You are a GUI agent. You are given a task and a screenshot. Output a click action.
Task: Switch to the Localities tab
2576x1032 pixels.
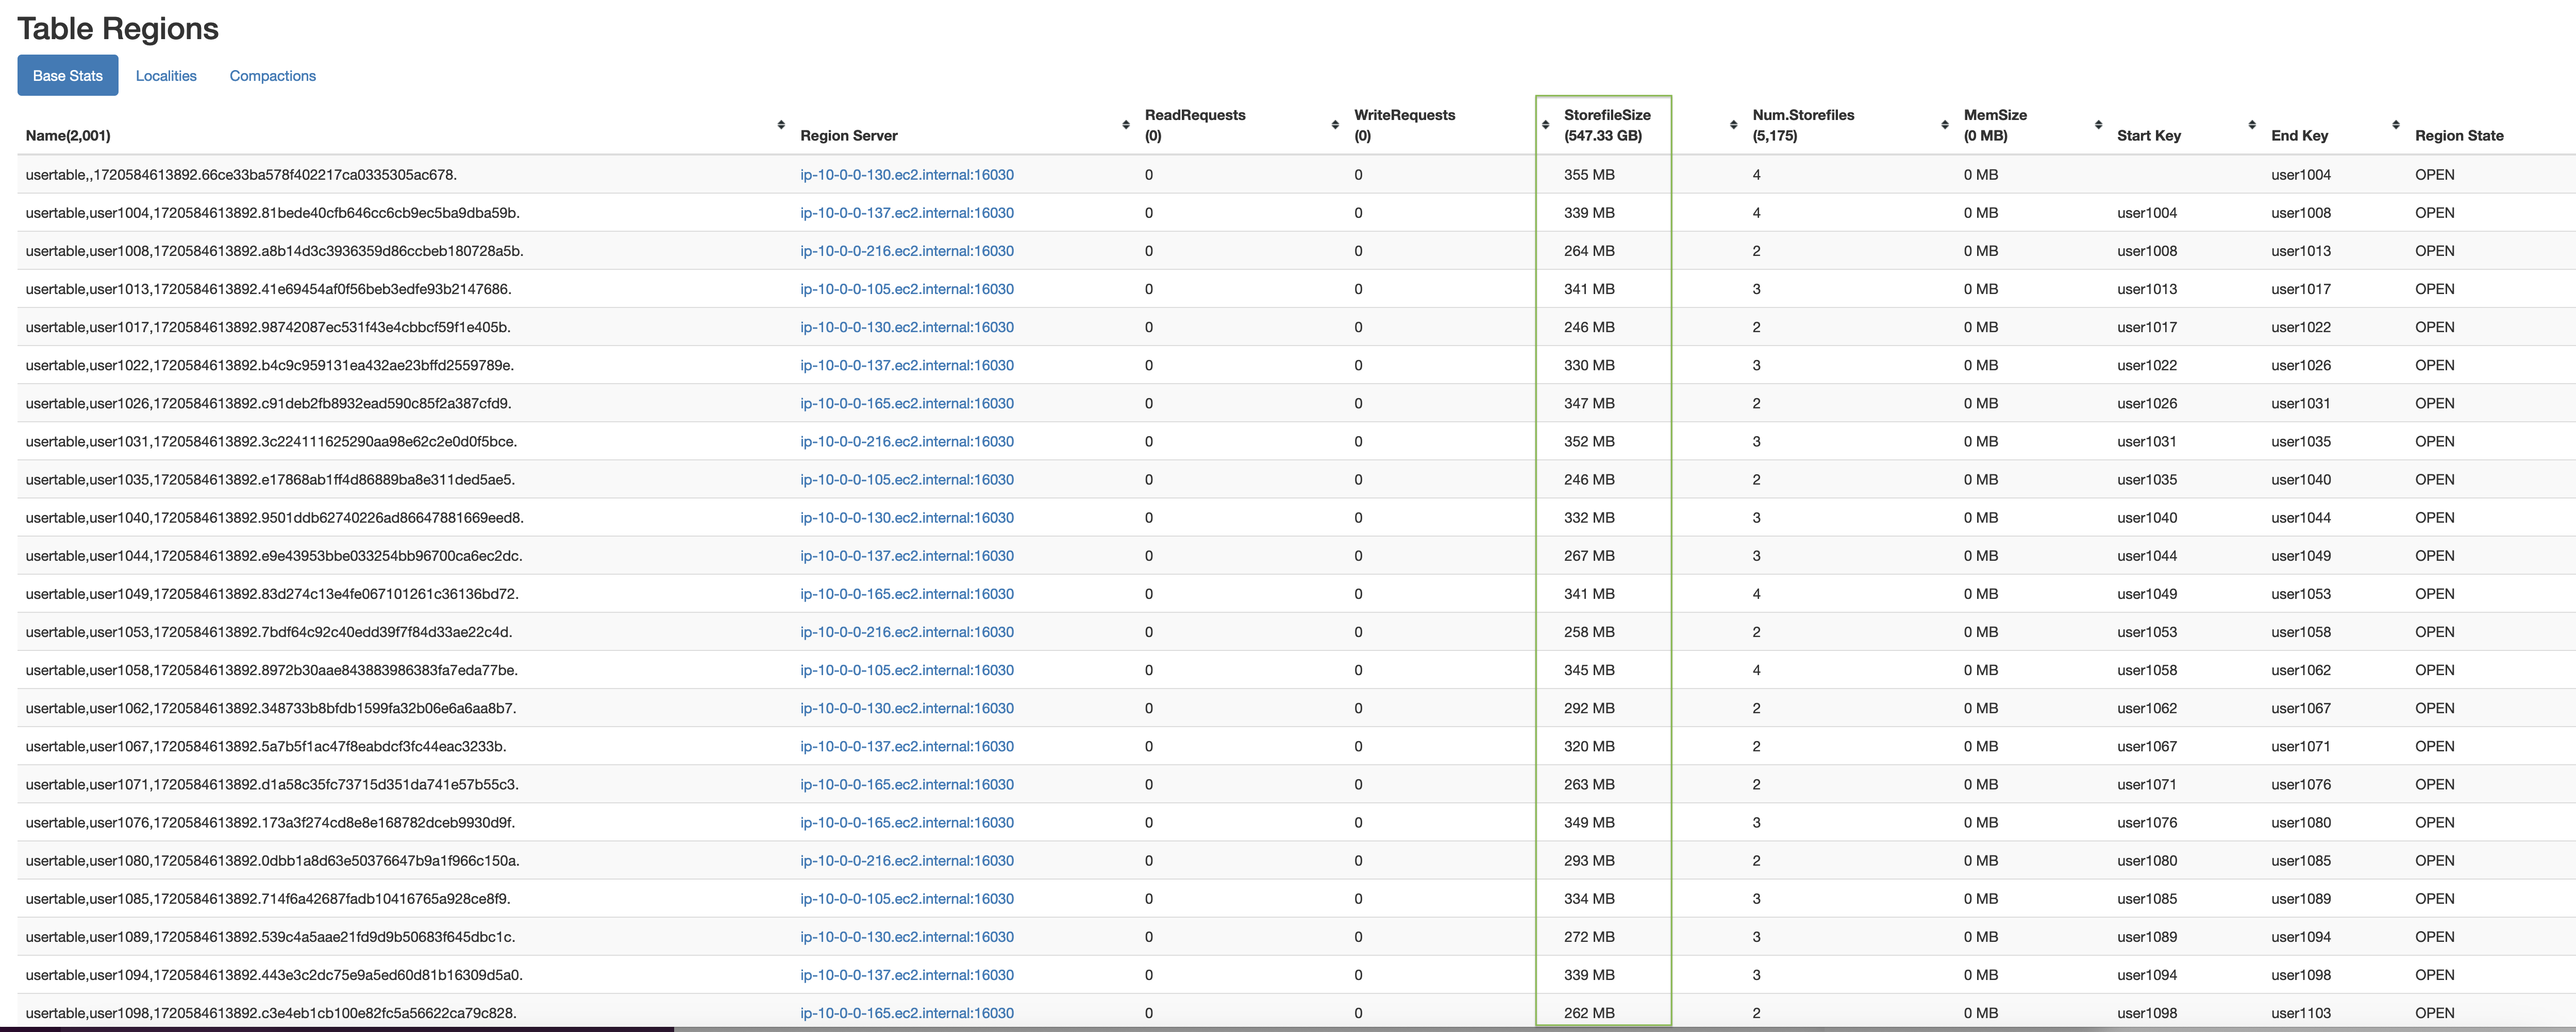[166, 75]
